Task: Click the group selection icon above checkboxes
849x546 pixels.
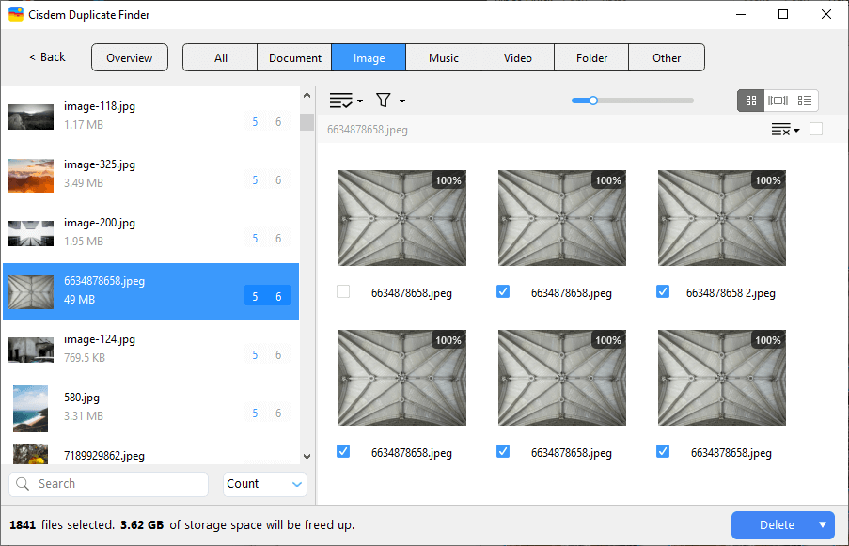Action: (x=781, y=130)
